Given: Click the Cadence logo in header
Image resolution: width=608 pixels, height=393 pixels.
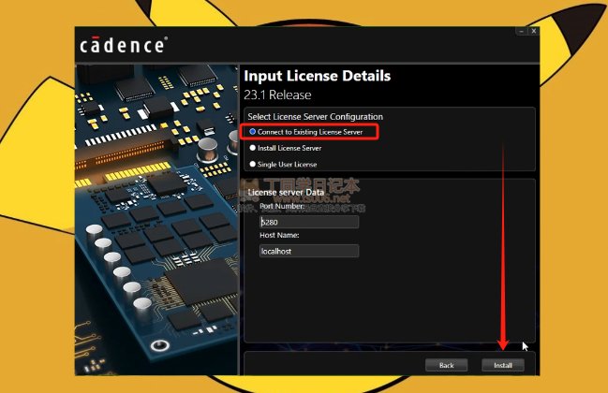Looking at the screenshot, I should (x=123, y=45).
